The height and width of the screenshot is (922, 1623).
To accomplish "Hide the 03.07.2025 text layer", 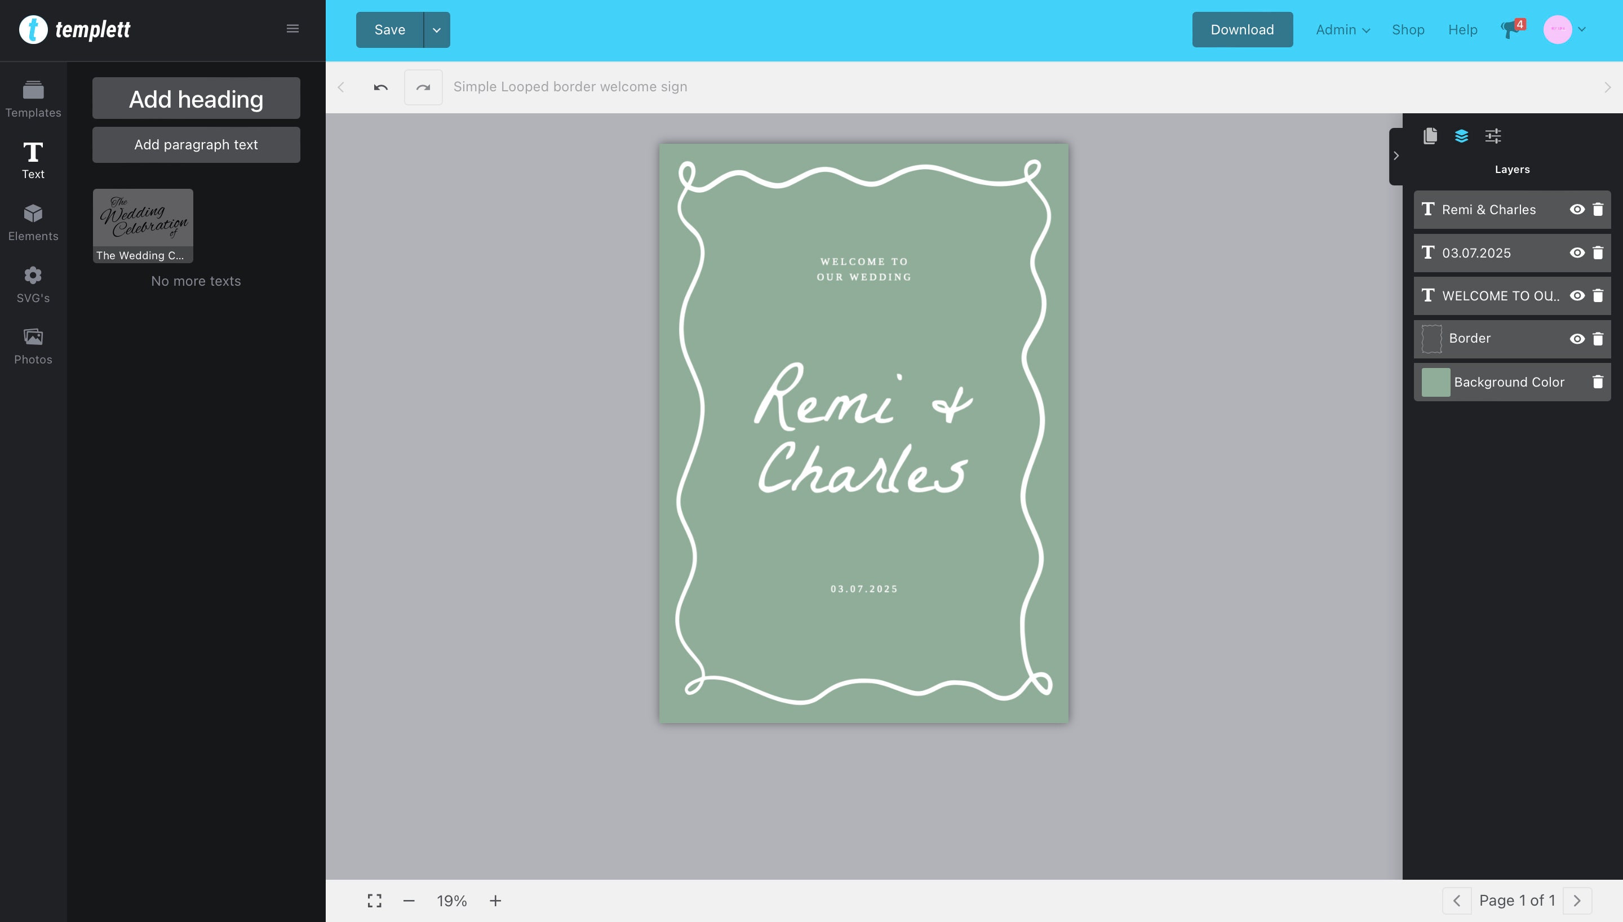I will pos(1577,252).
